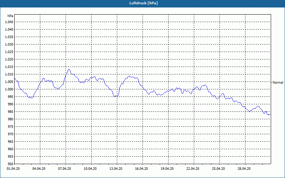The height and width of the screenshot is (178, 285).
Task: Click the 1.000 y-axis value
Action: 9,89
